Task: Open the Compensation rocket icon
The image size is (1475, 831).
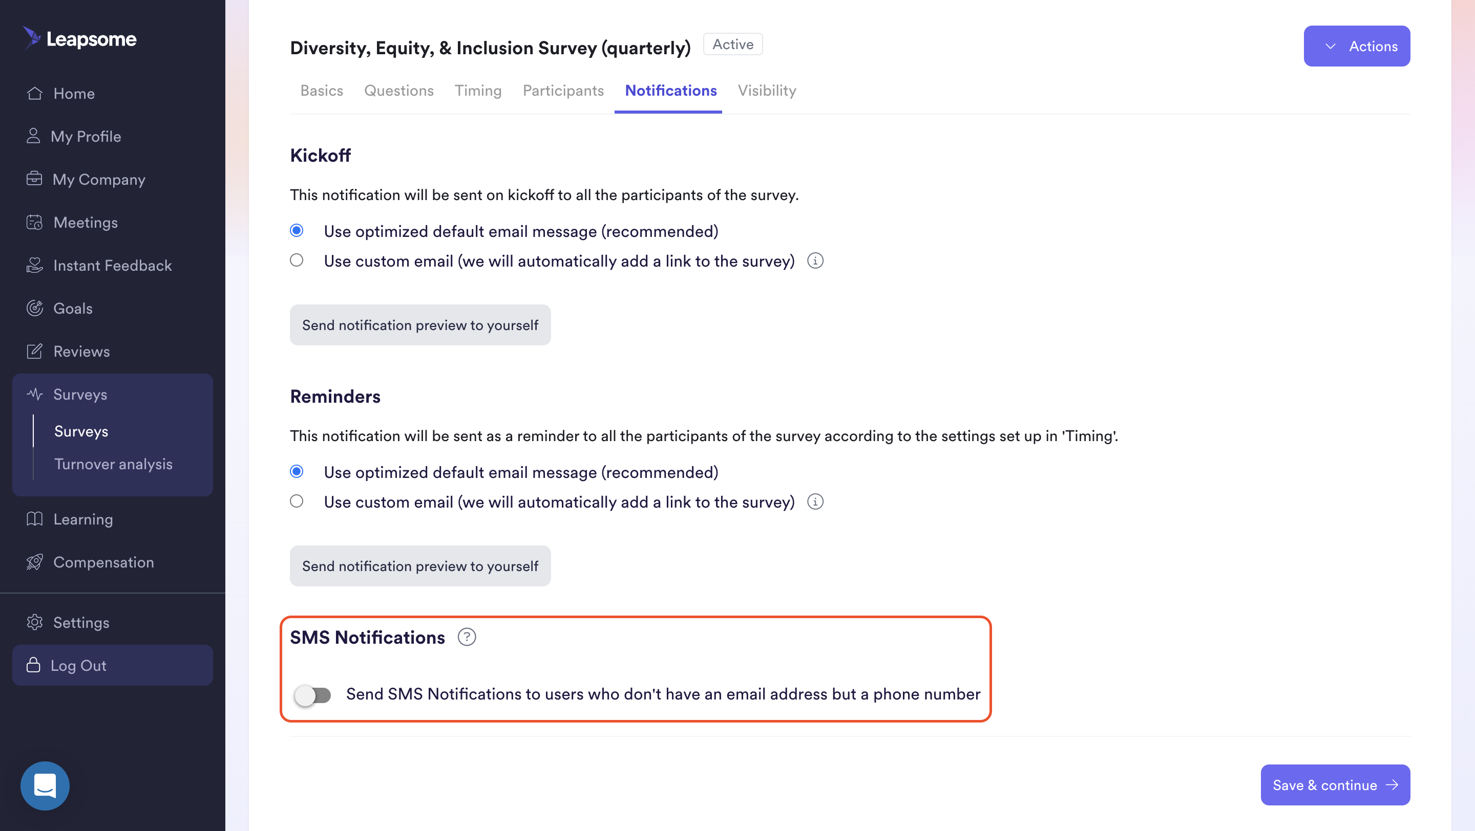Action: click(34, 562)
